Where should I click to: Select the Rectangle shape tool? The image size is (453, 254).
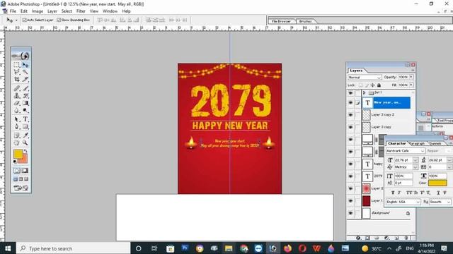click(25, 126)
